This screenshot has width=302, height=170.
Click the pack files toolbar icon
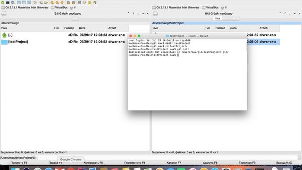(x=68, y=2)
